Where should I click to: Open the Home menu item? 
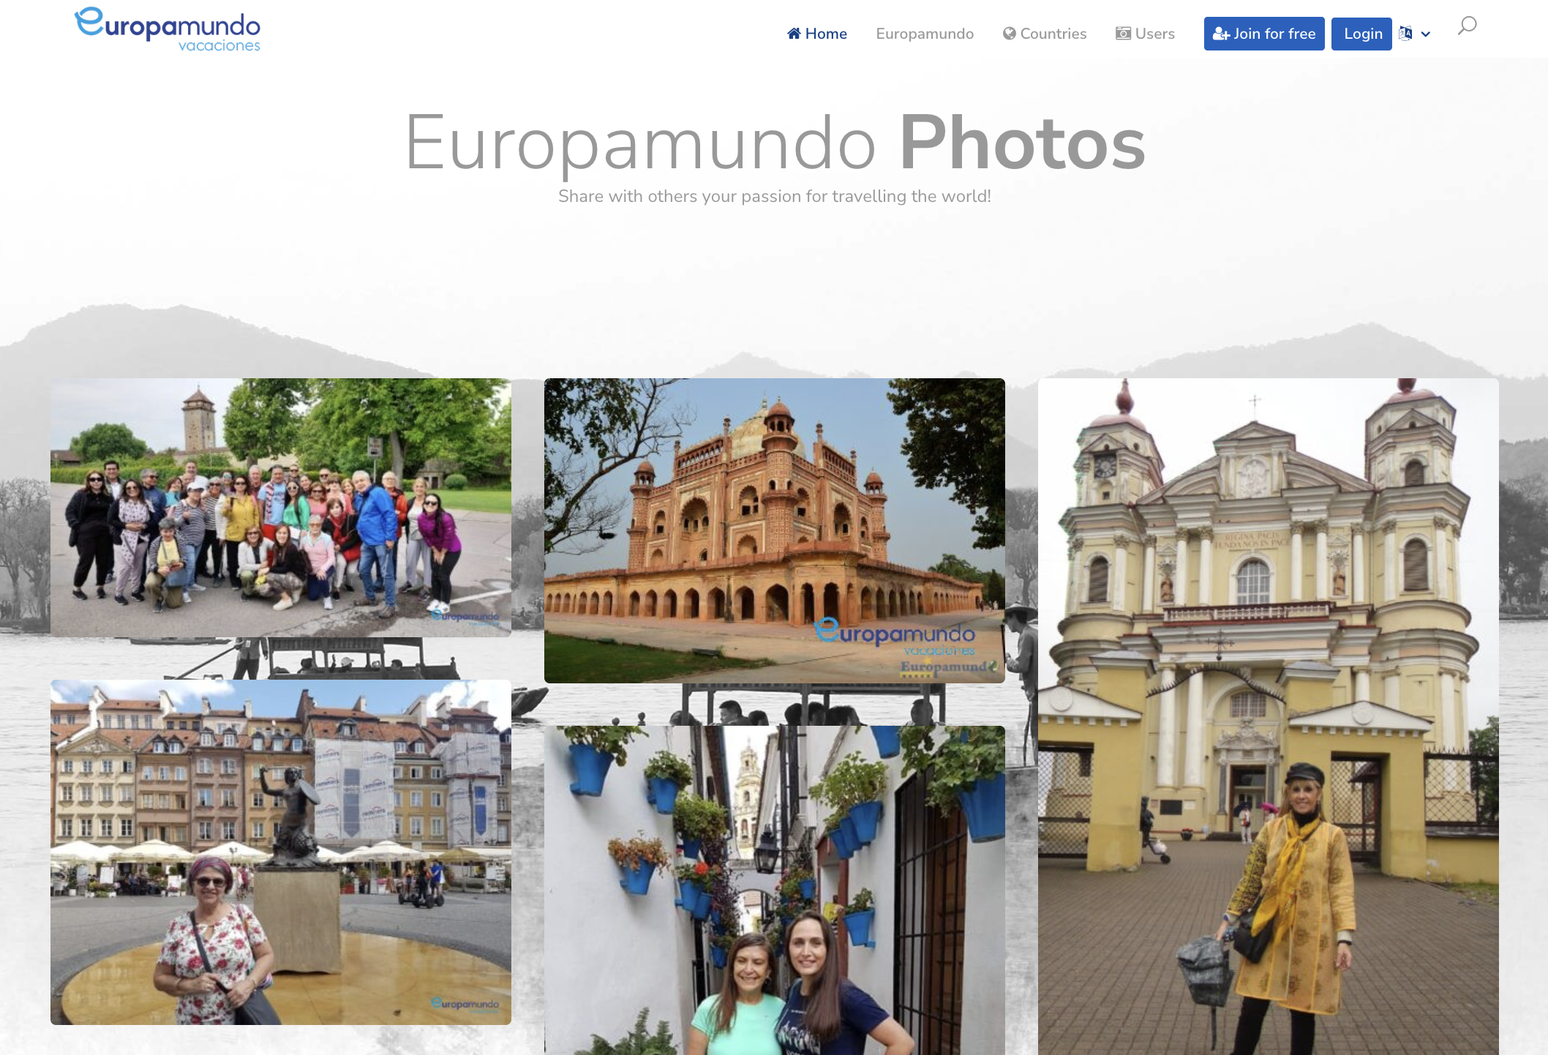pos(816,34)
